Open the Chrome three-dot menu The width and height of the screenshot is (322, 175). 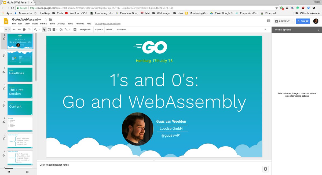(x=319, y=8)
